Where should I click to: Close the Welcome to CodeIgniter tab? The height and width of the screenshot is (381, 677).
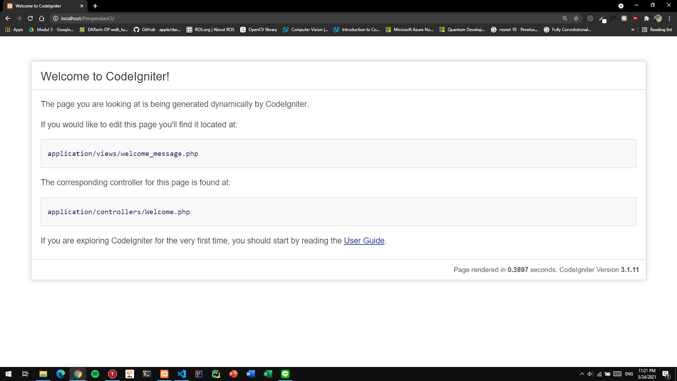pos(82,6)
